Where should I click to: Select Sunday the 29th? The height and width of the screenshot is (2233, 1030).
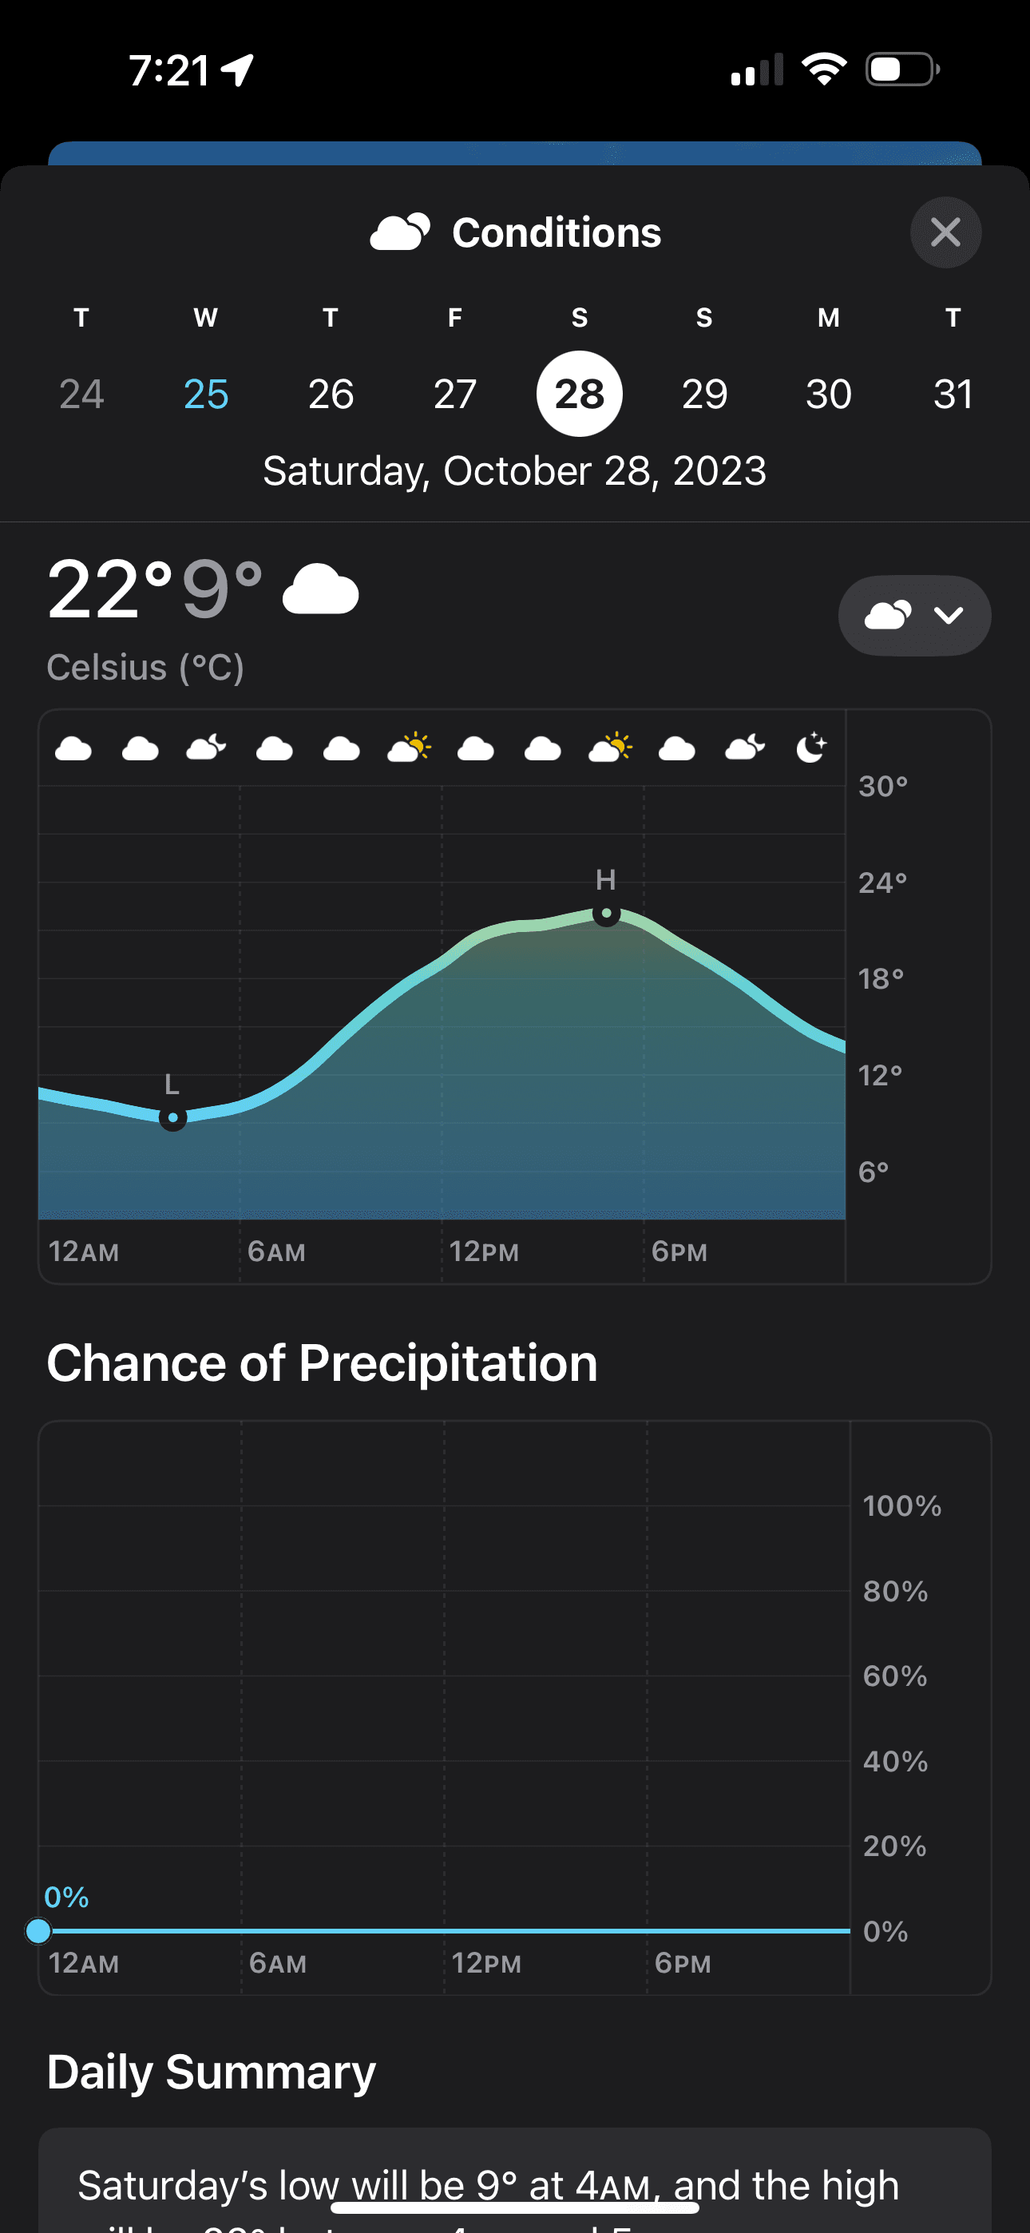coord(704,394)
